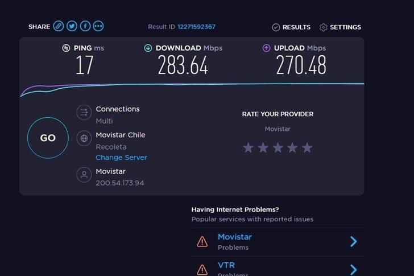Toggle the Multi connections setting
Screen dimensions: 414x276
pyautogui.click(x=104, y=121)
